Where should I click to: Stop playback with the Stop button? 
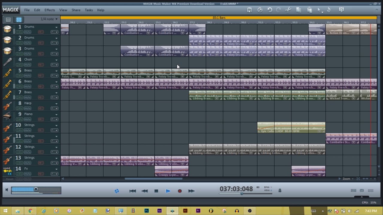156,191
